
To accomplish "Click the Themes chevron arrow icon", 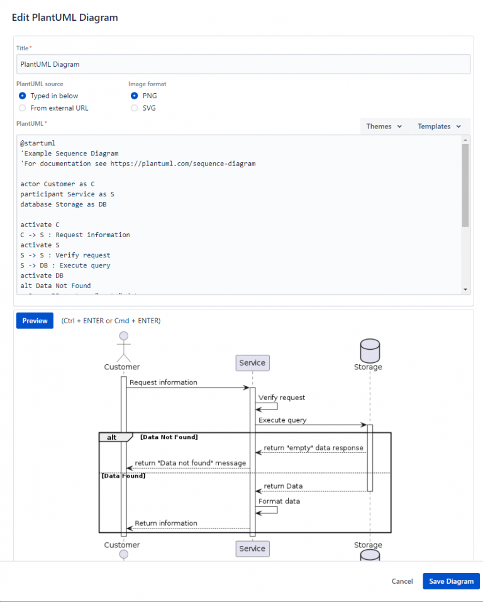I will pyautogui.click(x=399, y=126).
